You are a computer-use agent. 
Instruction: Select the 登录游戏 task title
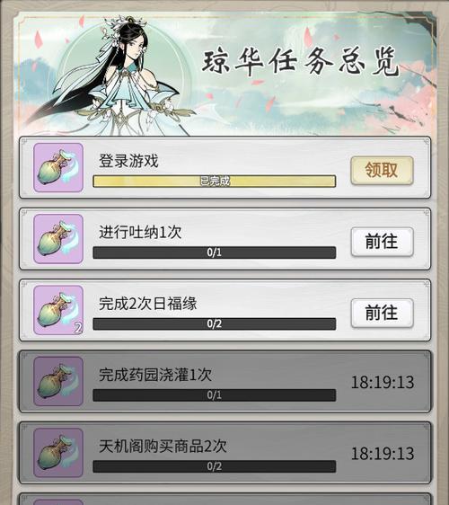(128, 161)
